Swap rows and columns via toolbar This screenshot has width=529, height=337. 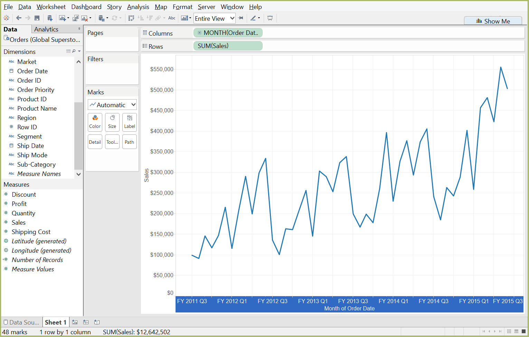pos(131,18)
